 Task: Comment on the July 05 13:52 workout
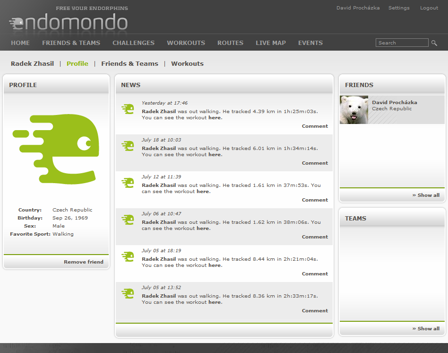click(x=315, y=311)
